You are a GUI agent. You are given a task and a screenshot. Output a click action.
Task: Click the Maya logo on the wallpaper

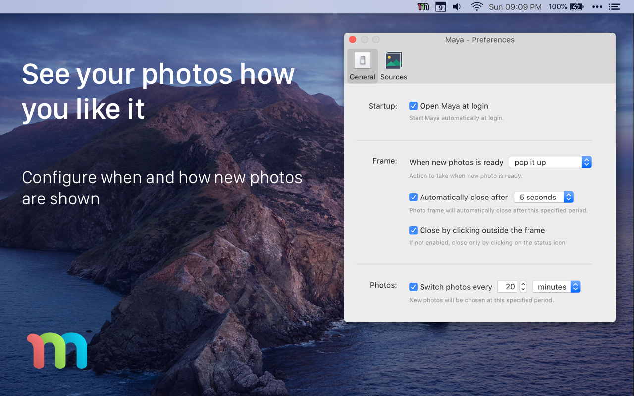pos(57,350)
